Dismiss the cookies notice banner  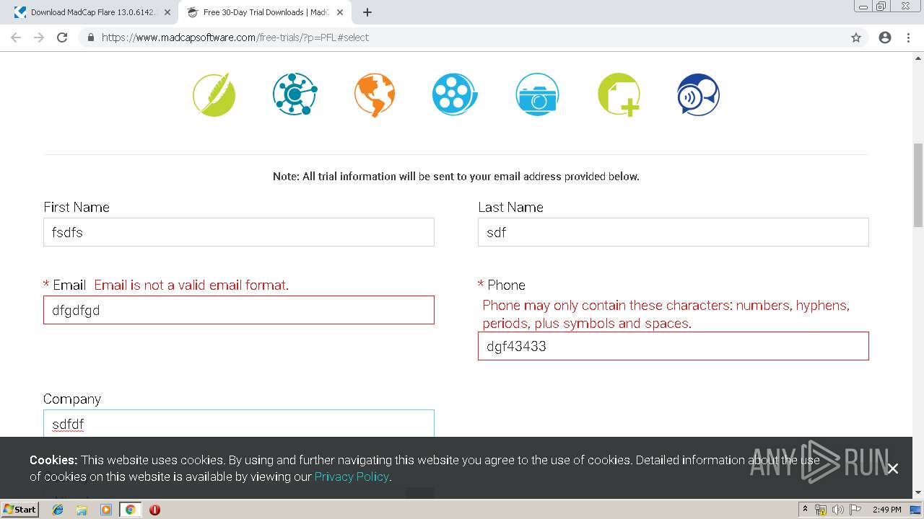pyautogui.click(x=893, y=469)
